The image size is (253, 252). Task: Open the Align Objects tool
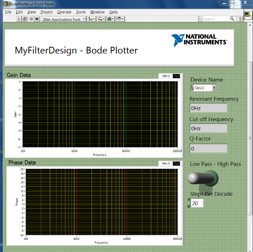coord(92,19)
